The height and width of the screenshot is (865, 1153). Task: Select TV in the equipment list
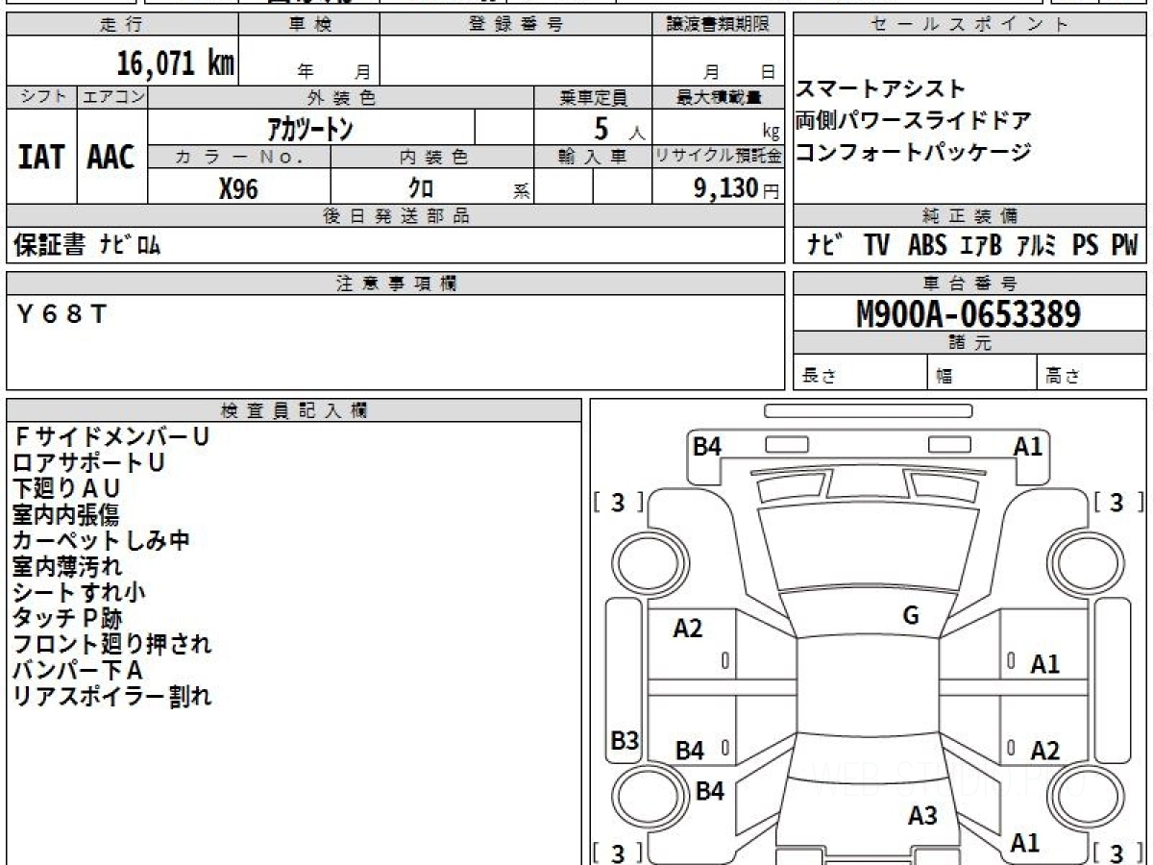pos(876,245)
